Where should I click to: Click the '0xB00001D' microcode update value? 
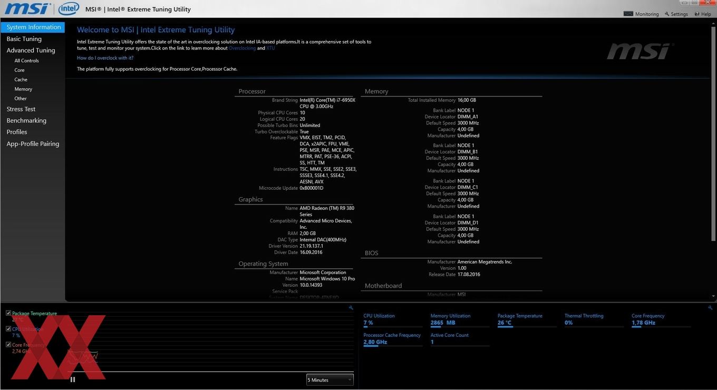312,188
